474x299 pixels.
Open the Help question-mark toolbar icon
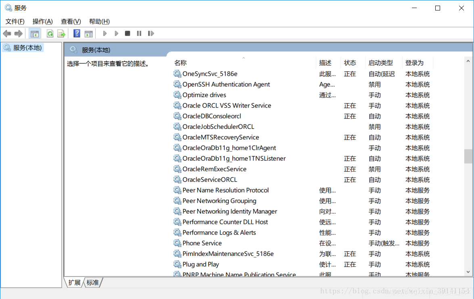click(77, 33)
